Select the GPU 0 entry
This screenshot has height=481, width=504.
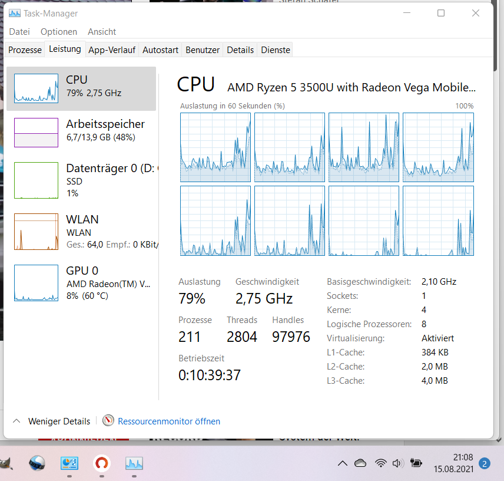point(81,283)
